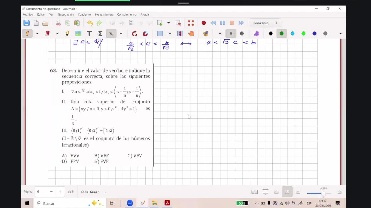371x208 pixels.
Task: Open the Navegación menu
Action: tap(66, 14)
